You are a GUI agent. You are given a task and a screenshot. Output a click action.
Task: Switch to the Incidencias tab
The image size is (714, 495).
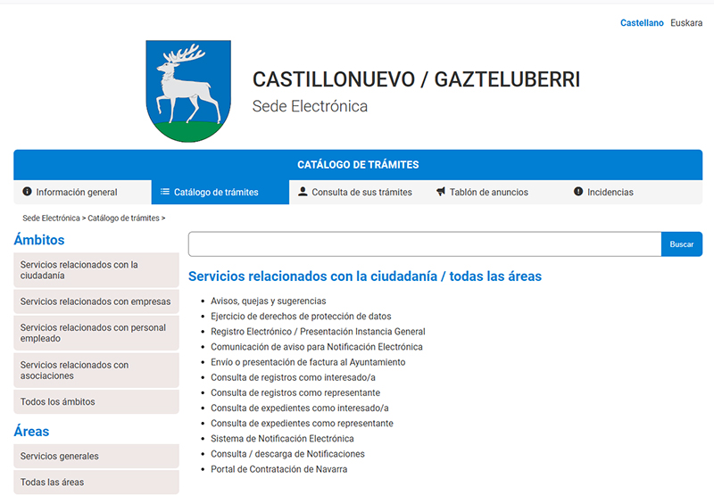634,192
